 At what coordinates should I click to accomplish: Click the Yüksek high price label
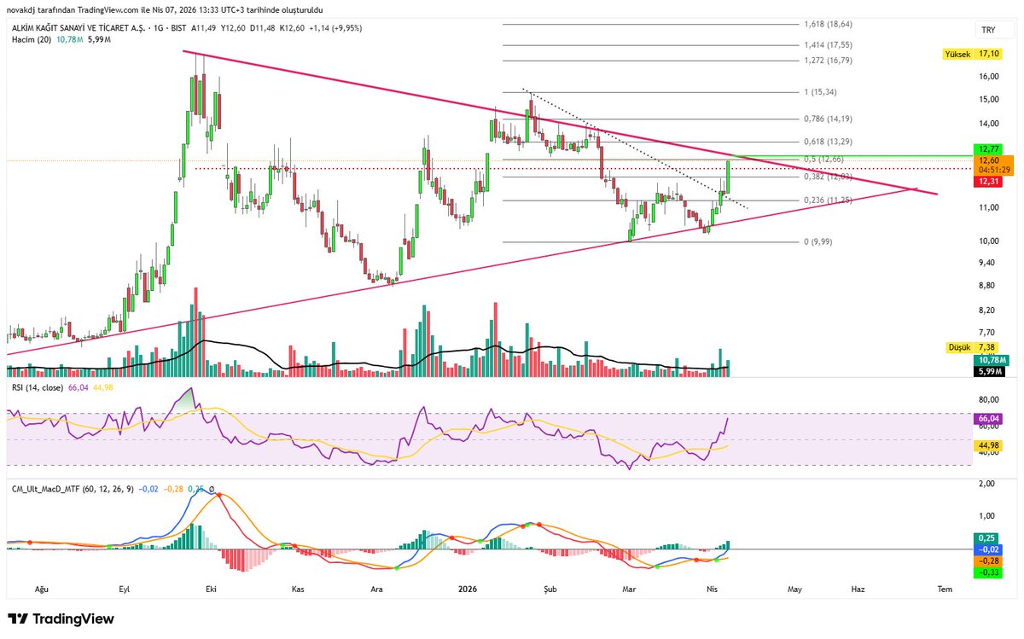(957, 53)
